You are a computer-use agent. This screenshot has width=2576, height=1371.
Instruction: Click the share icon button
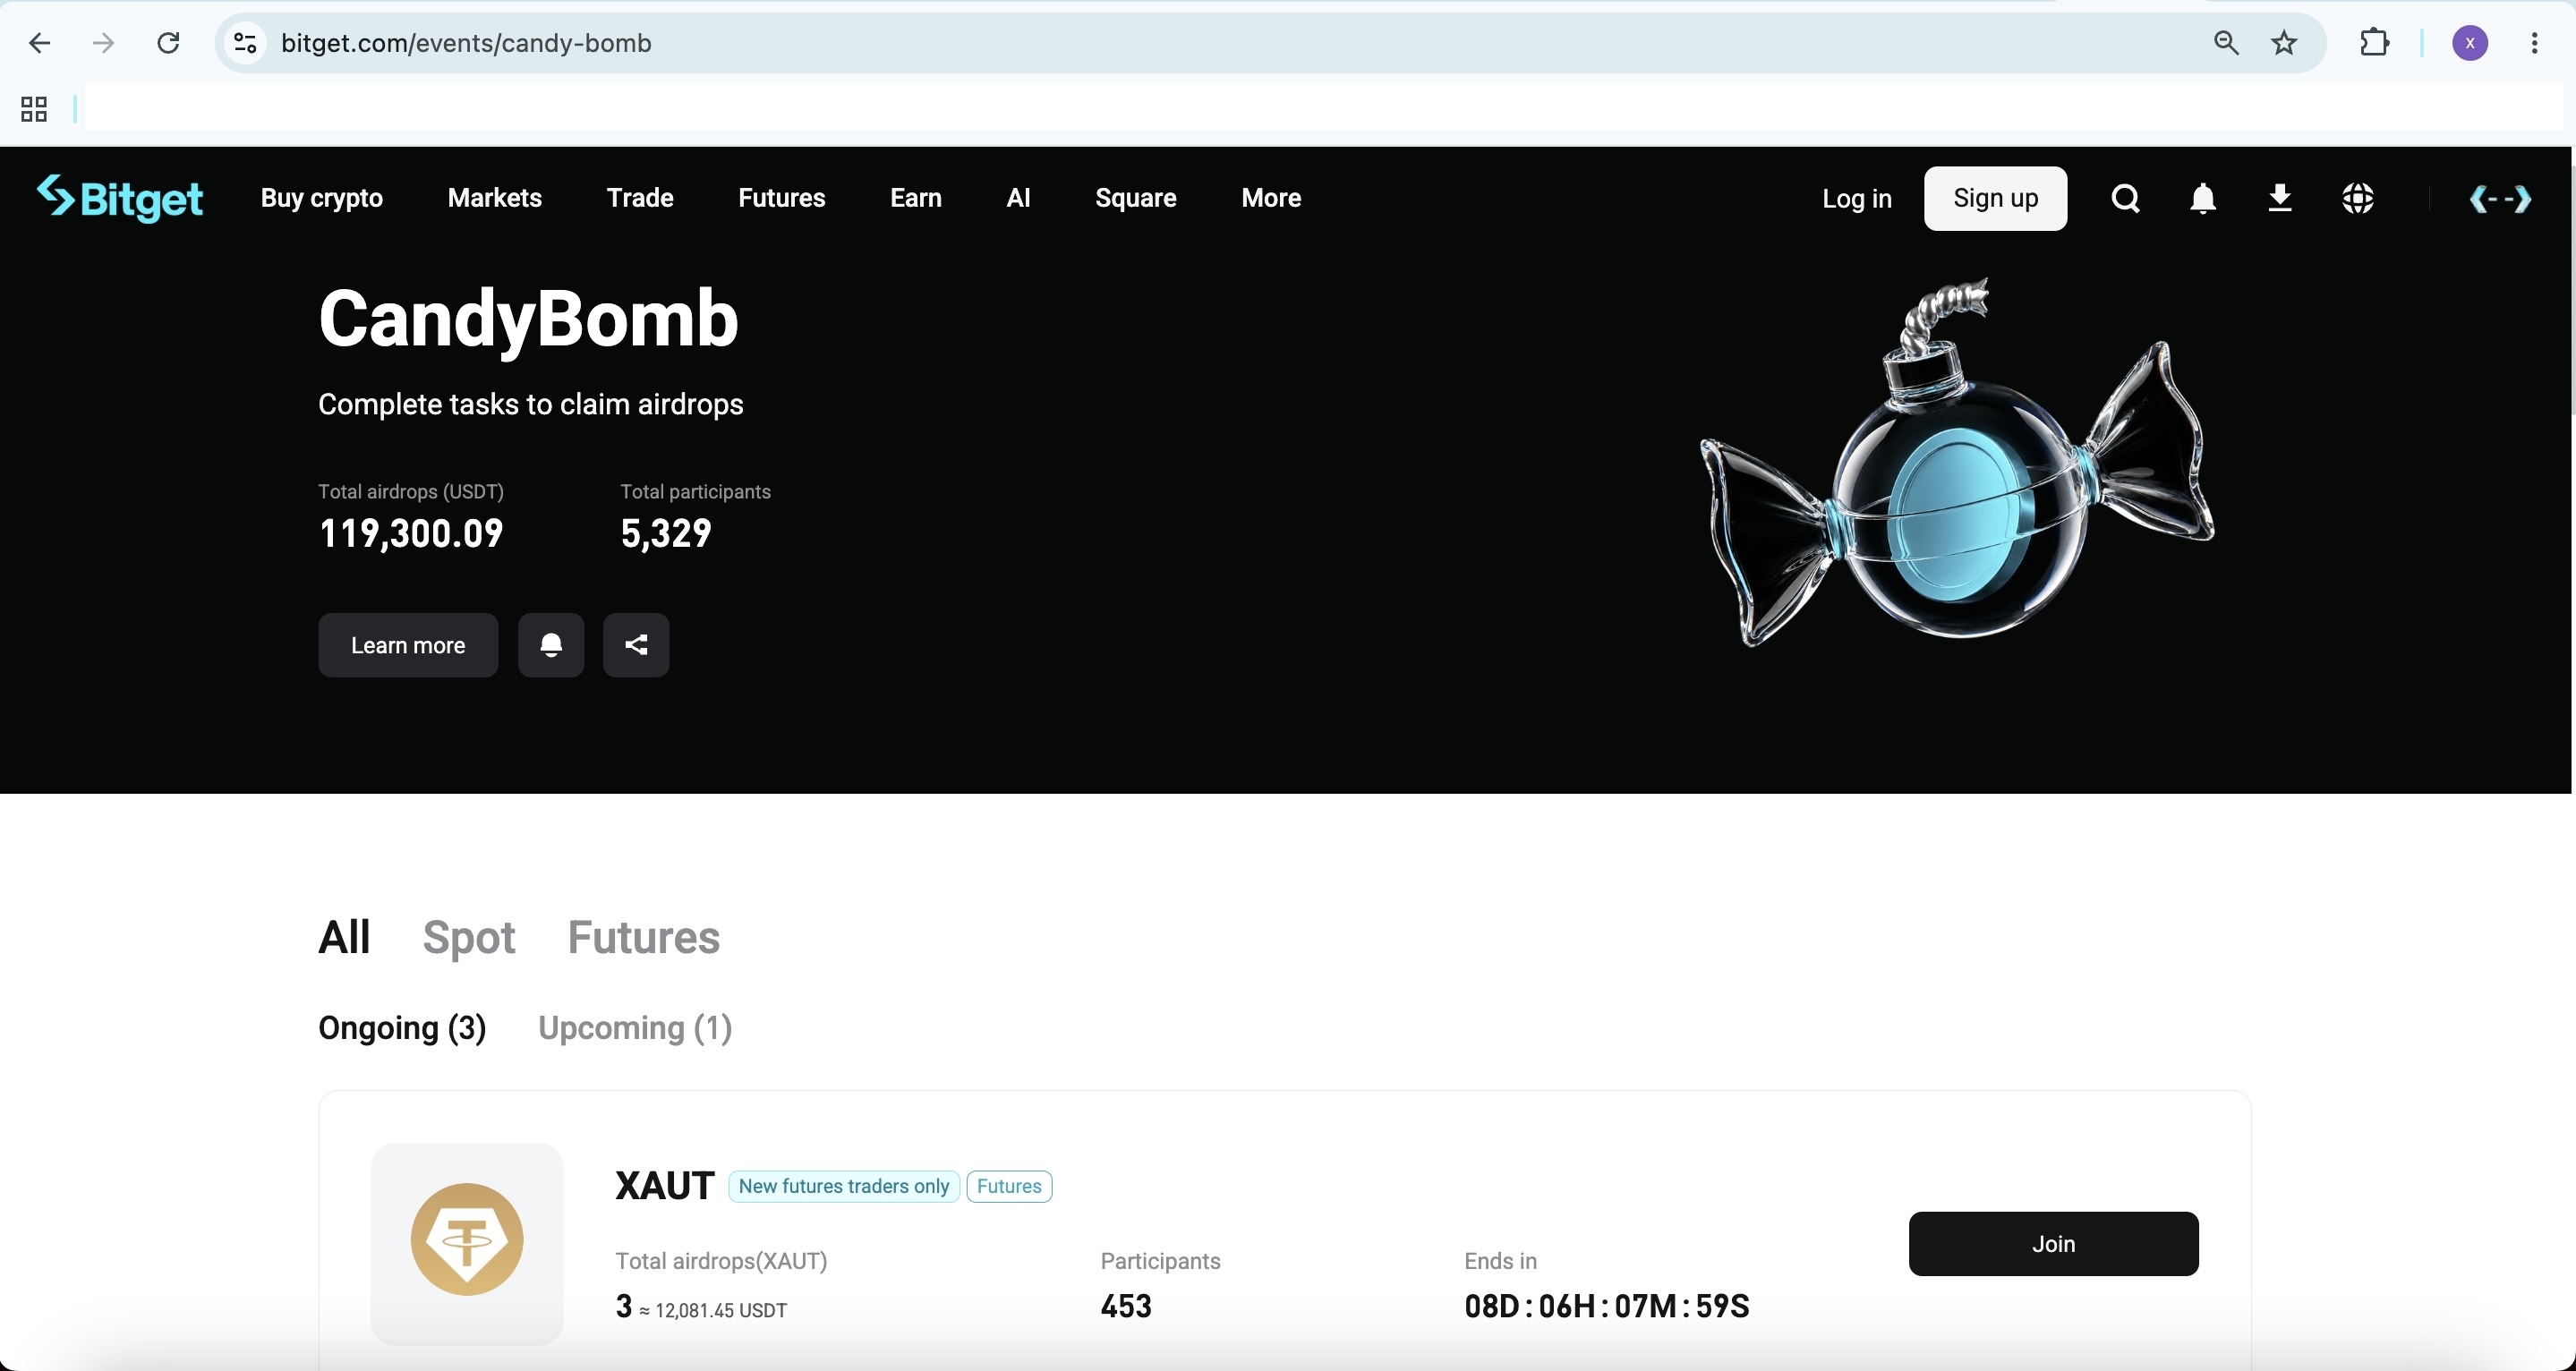pos(636,645)
